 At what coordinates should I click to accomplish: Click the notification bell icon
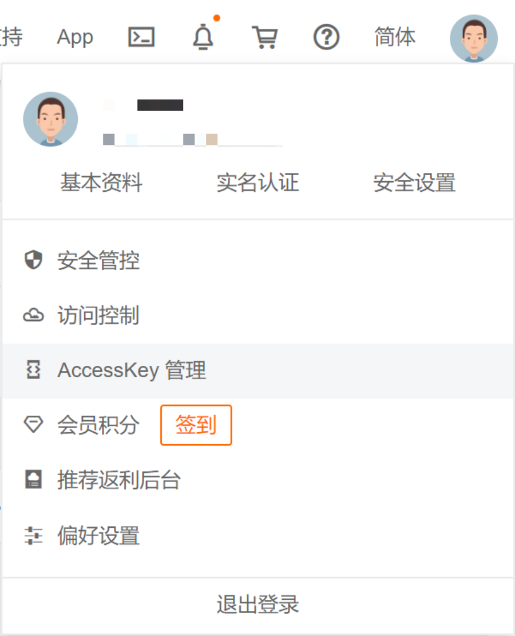(203, 38)
